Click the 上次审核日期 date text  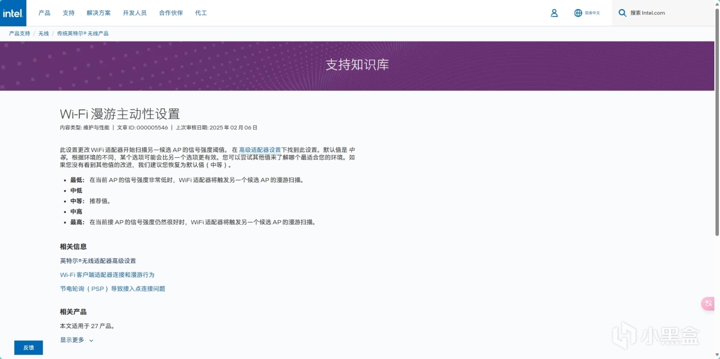tap(217, 128)
